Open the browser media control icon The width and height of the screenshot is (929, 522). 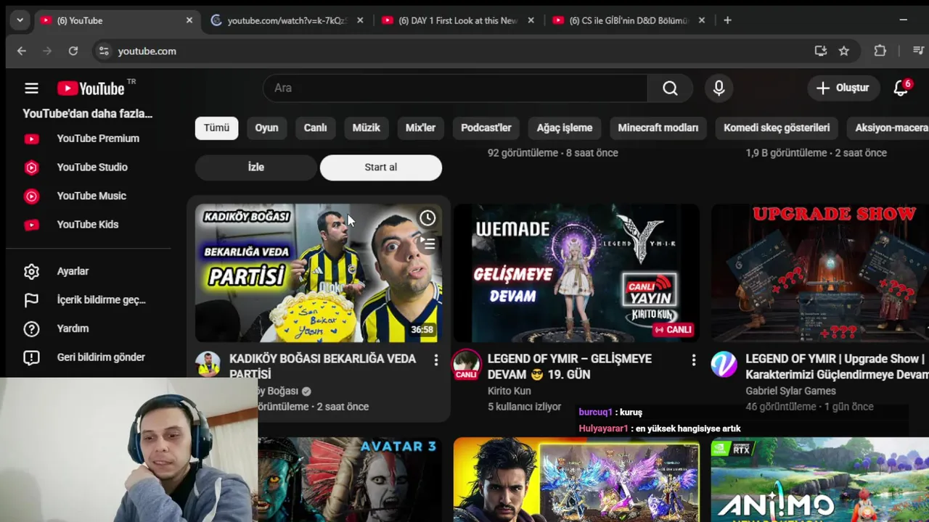tap(918, 51)
